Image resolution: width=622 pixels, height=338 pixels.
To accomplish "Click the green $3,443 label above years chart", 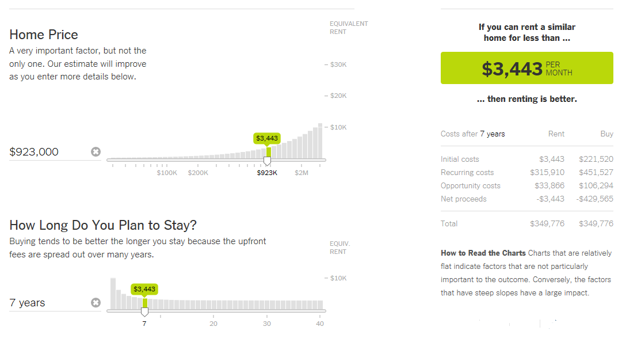I will pyautogui.click(x=144, y=289).
